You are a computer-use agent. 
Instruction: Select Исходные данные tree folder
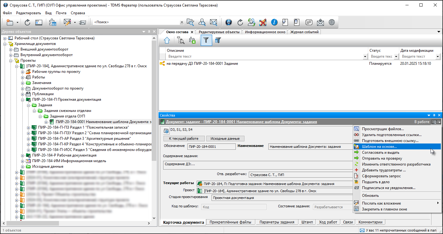(47, 166)
